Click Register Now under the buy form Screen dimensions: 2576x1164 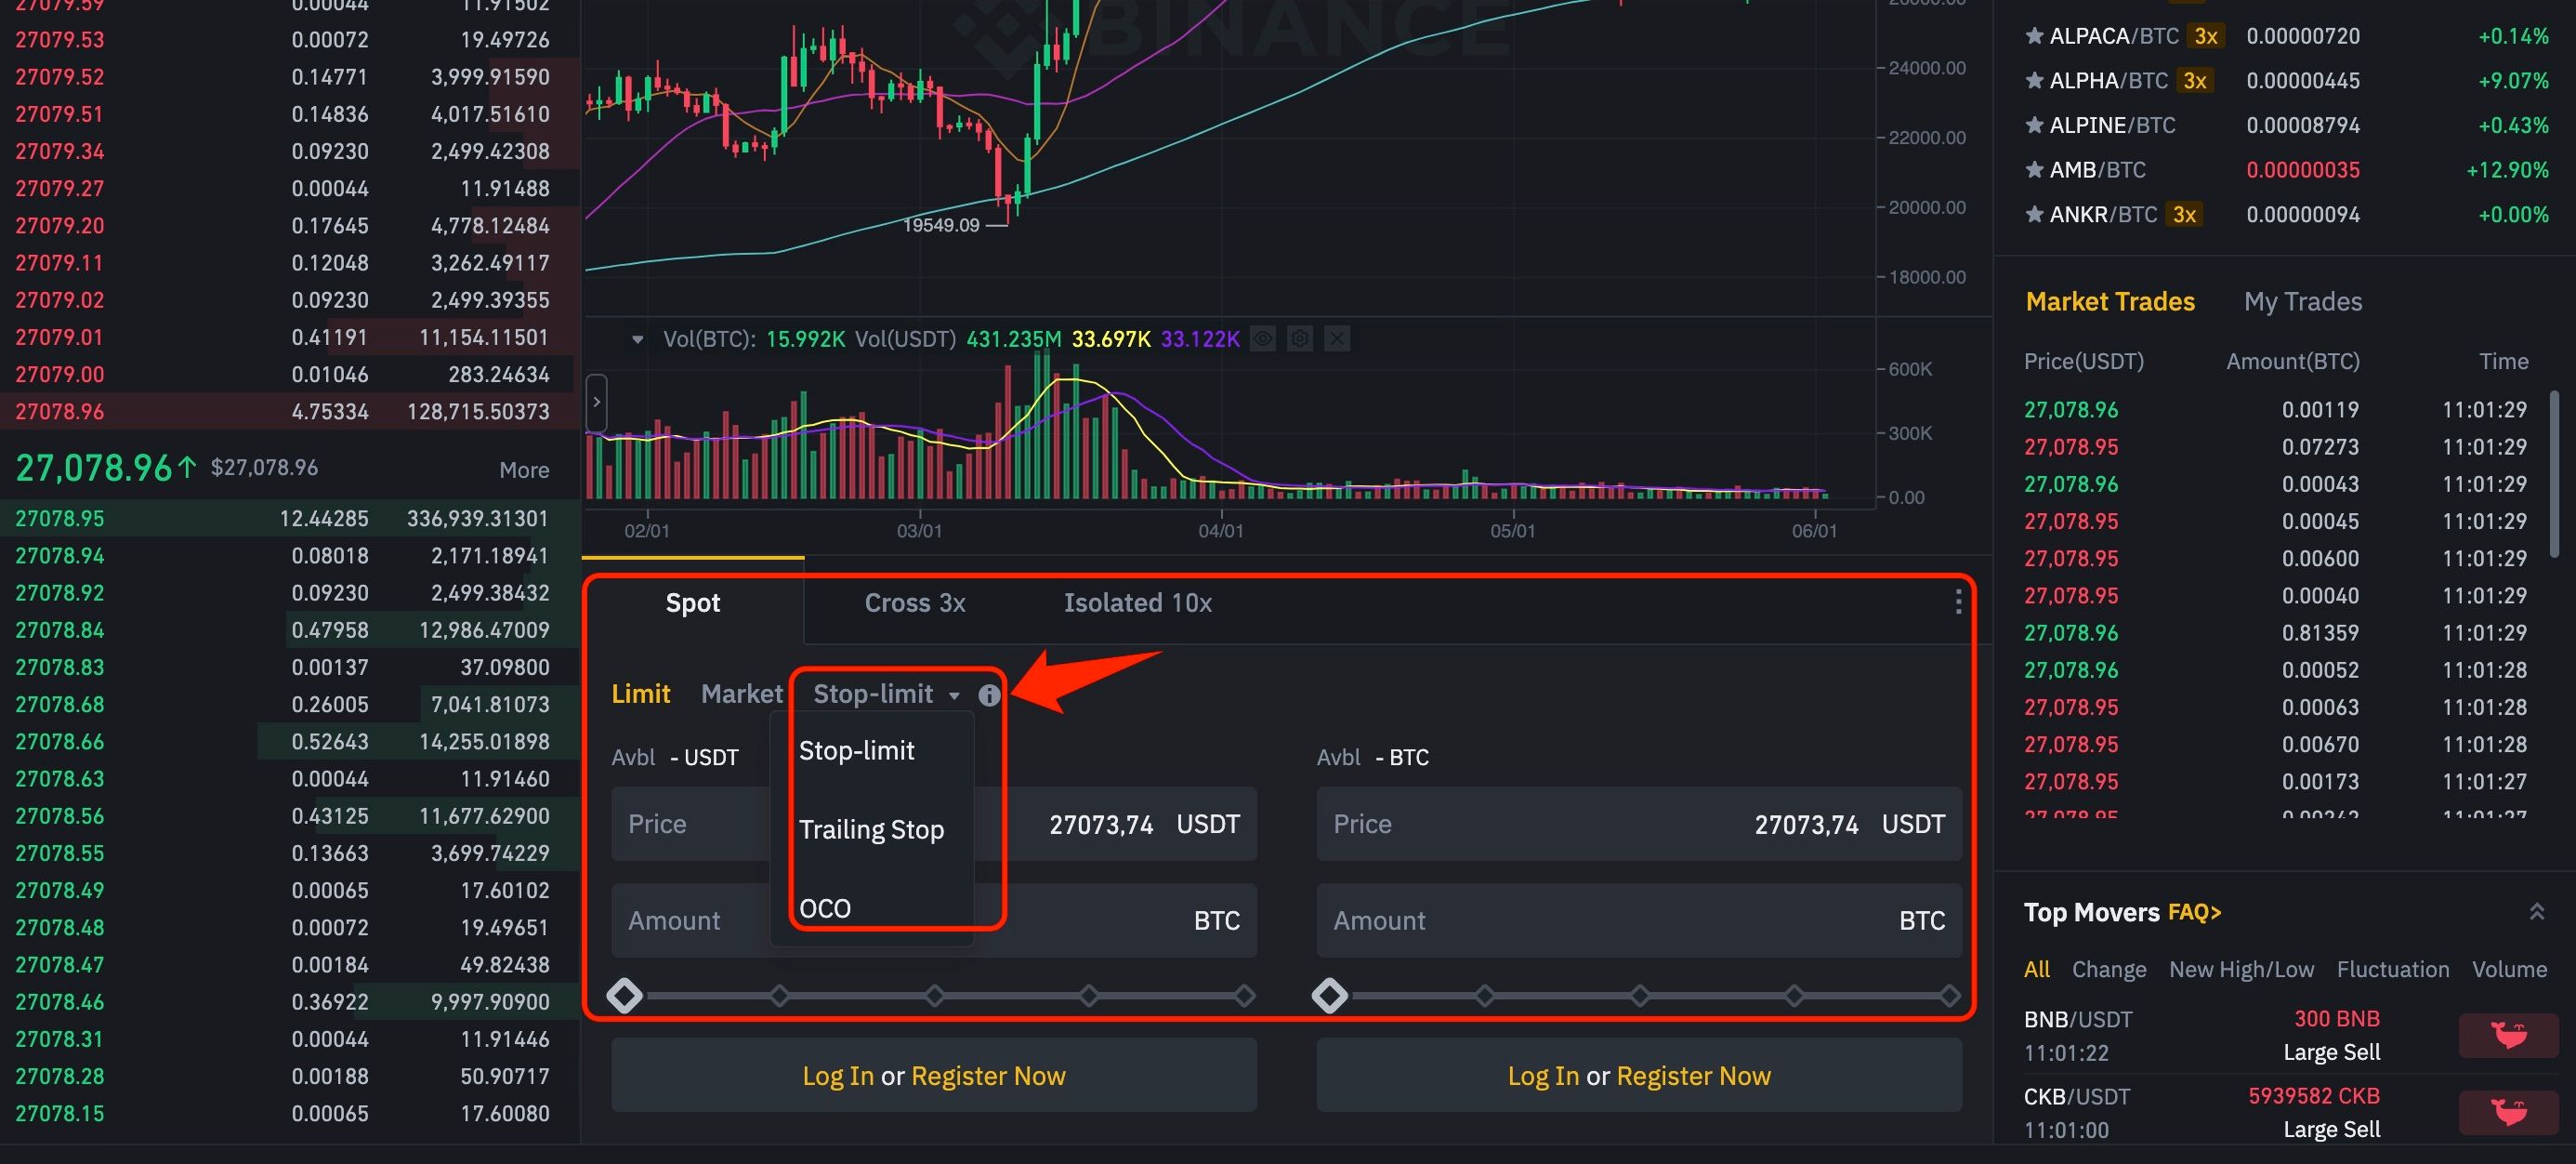(x=988, y=1076)
